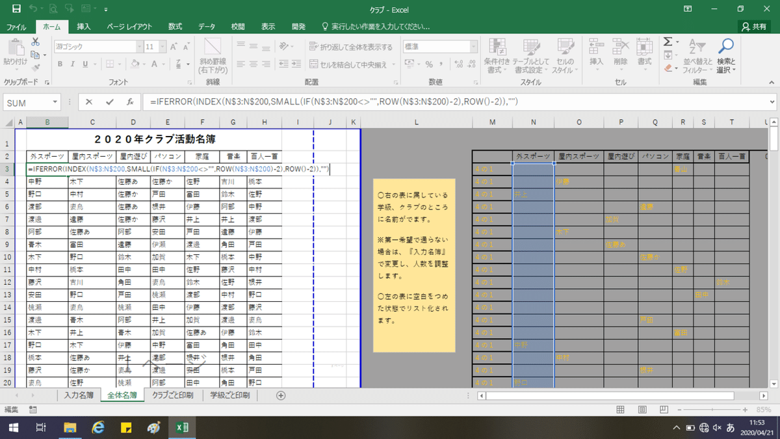780x439 pixels.
Task: Click the Clear eraser icon
Action: [x=668, y=68]
